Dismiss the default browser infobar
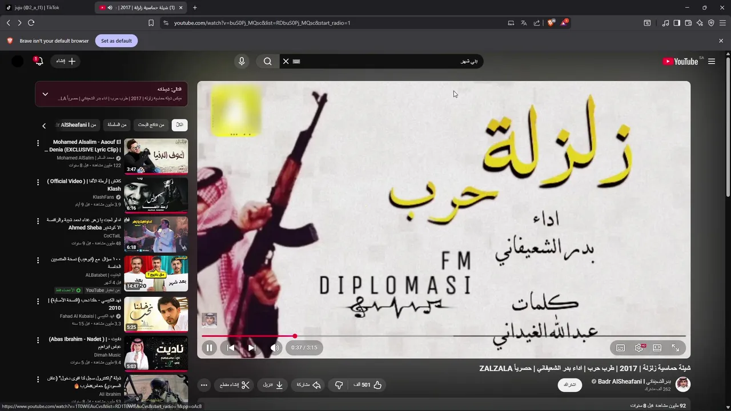 (721, 41)
